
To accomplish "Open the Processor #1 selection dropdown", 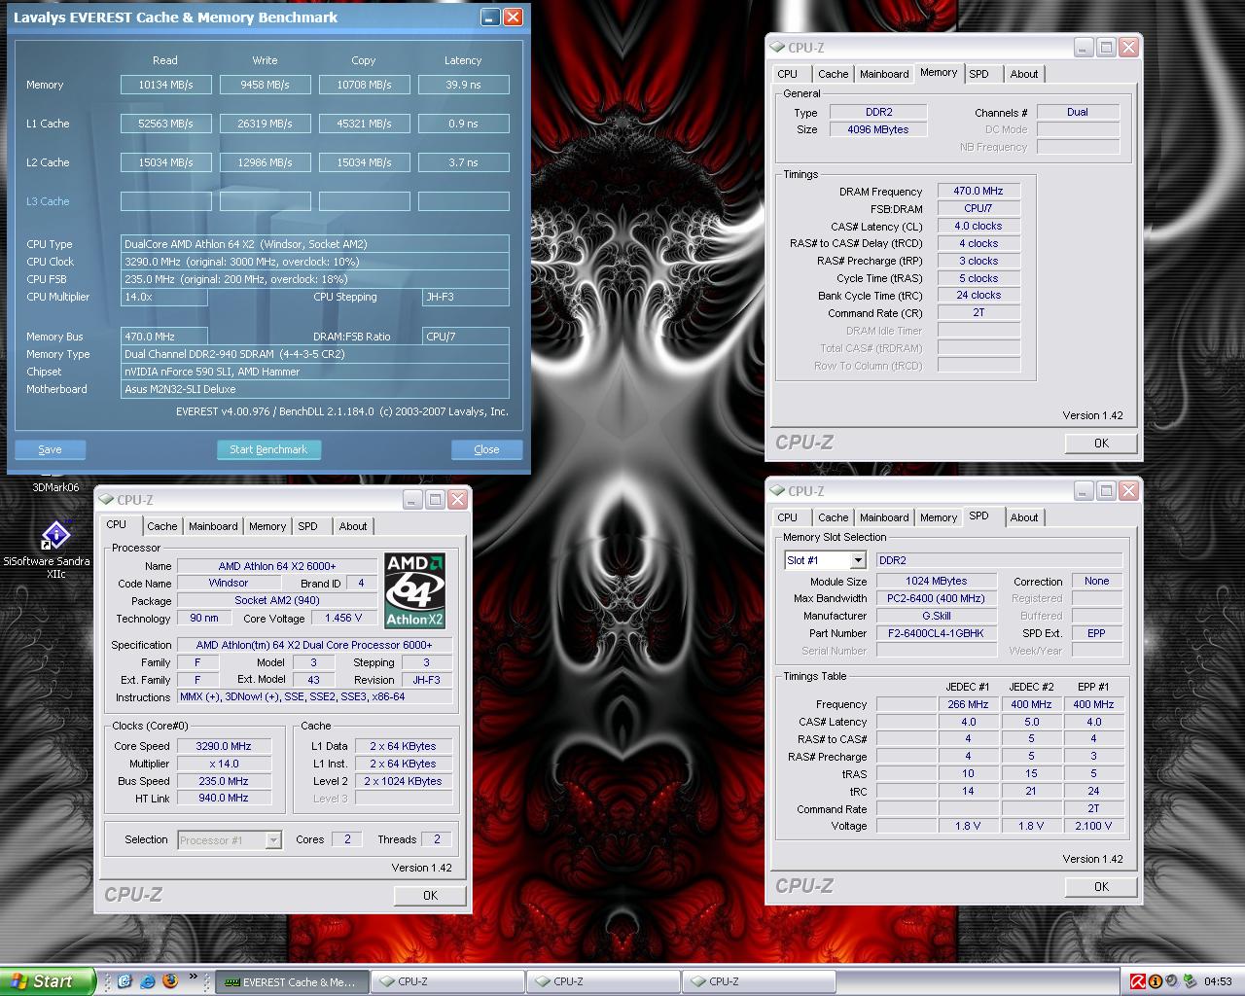I will [273, 840].
